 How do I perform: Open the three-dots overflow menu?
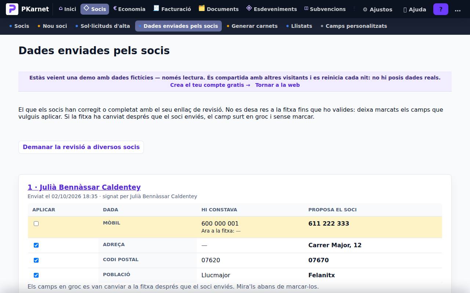[x=458, y=9]
